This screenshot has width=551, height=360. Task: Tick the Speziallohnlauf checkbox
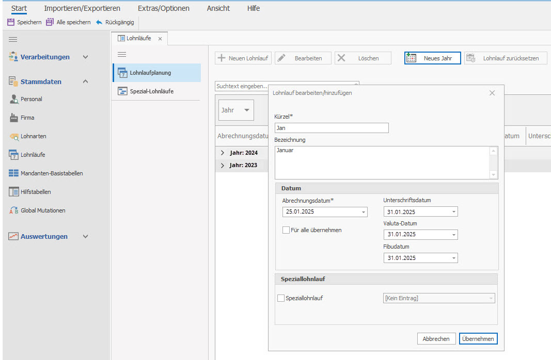click(x=281, y=298)
